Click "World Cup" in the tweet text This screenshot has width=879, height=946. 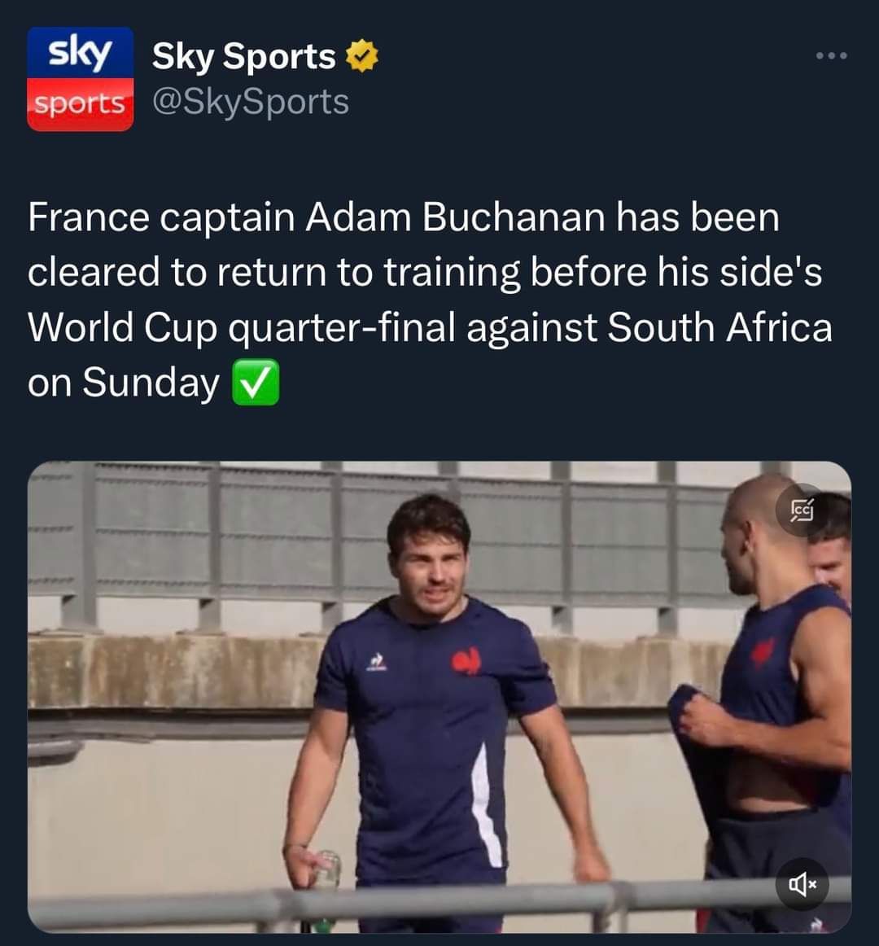[123, 327]
